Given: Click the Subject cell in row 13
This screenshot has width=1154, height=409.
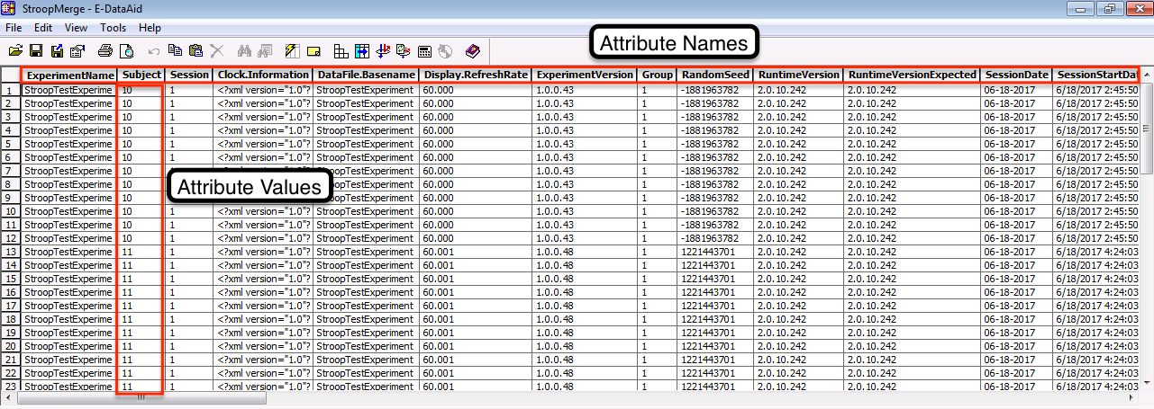Looking at the screenshot, I should pos(141,252).
